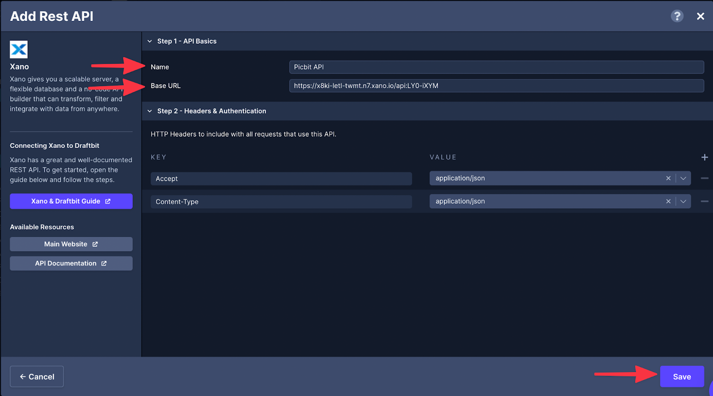This screenshot has width=713, height=396.
Task: Add a new header with plus icon
Action: [705, 157]
